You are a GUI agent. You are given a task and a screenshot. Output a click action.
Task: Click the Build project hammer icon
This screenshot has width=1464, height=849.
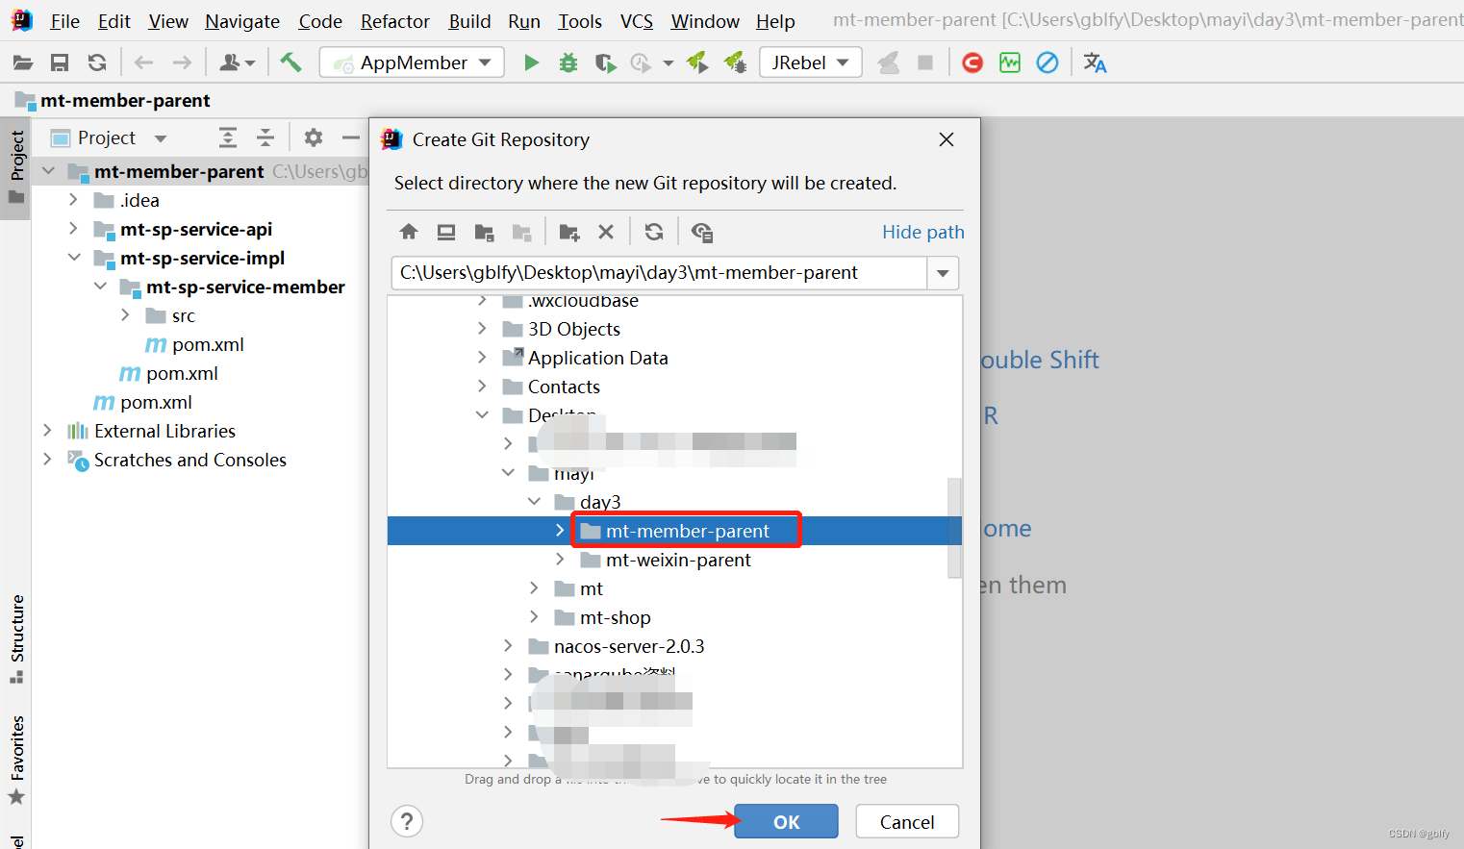coord(290,62)
